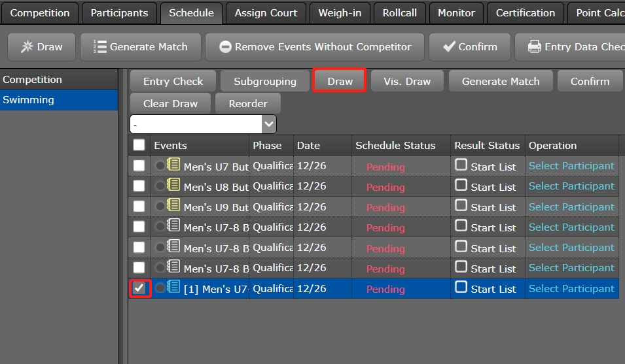Click the numbered list icon on Generate Match
The image size is (625, 364).
100,47
